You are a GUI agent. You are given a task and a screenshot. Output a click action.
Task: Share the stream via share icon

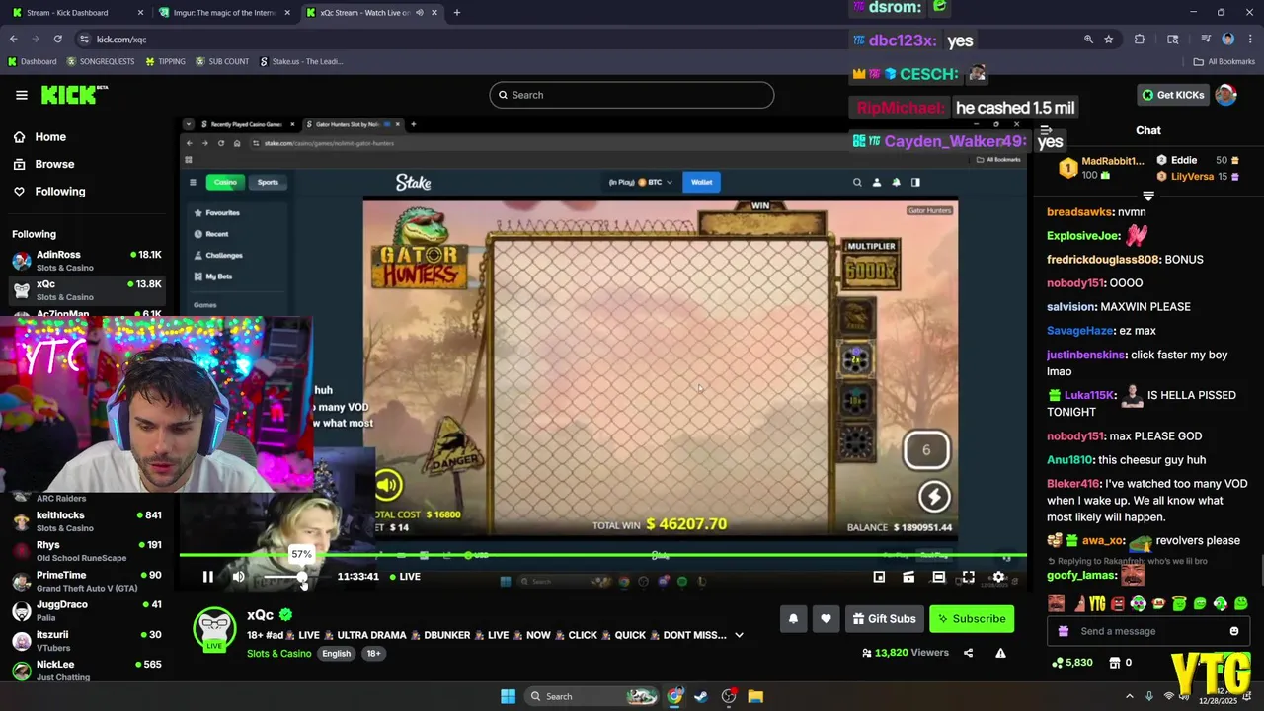pyautogui.click(x=968, y=653)
